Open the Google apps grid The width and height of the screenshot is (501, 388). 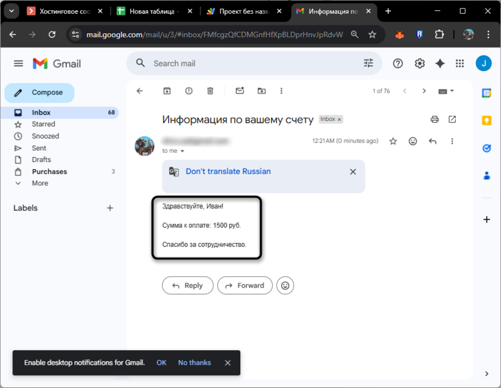pos(459,63)
